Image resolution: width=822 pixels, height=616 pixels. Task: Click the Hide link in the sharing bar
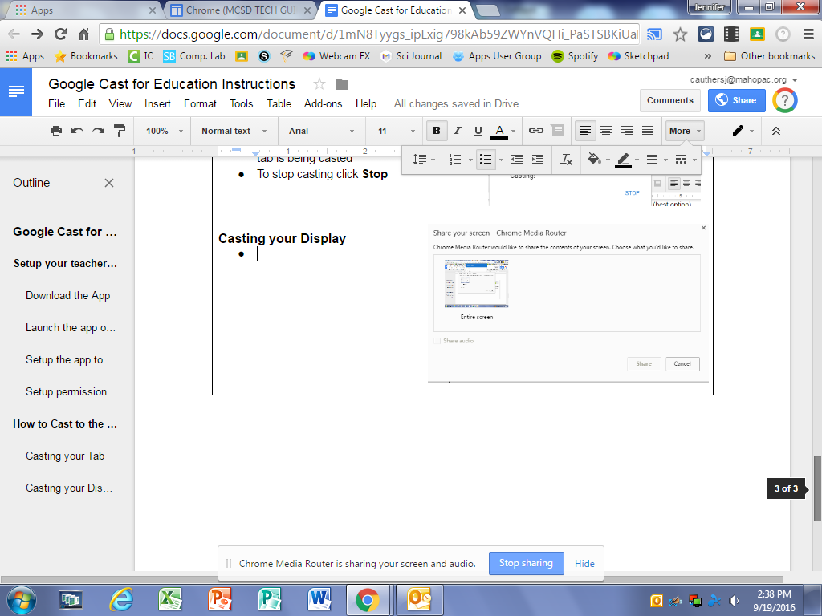(x=584, y=564)
